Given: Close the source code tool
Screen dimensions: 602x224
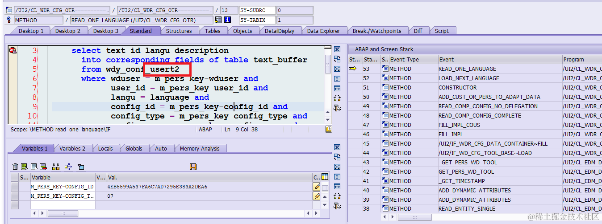Looking at the screenshot, I should pos(337,49).
